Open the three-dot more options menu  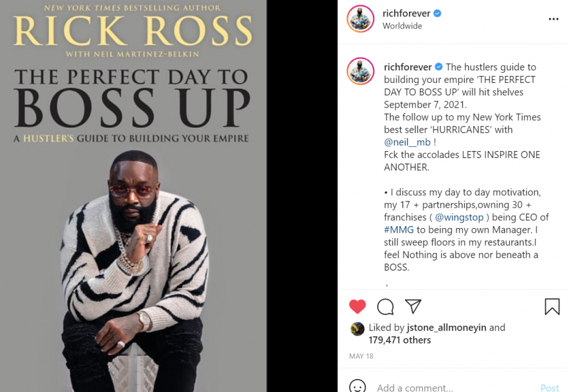point(554,19)
